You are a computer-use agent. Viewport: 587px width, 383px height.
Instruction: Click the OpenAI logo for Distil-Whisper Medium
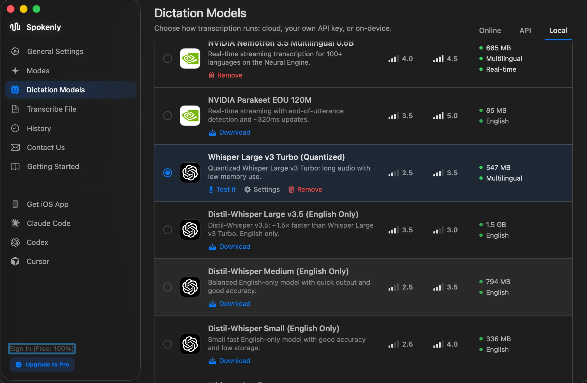pyautogui.click(x=190, y=287)
